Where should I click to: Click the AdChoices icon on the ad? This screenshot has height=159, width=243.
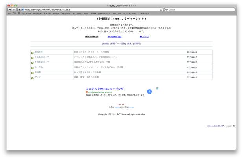[x=157, y=88]
